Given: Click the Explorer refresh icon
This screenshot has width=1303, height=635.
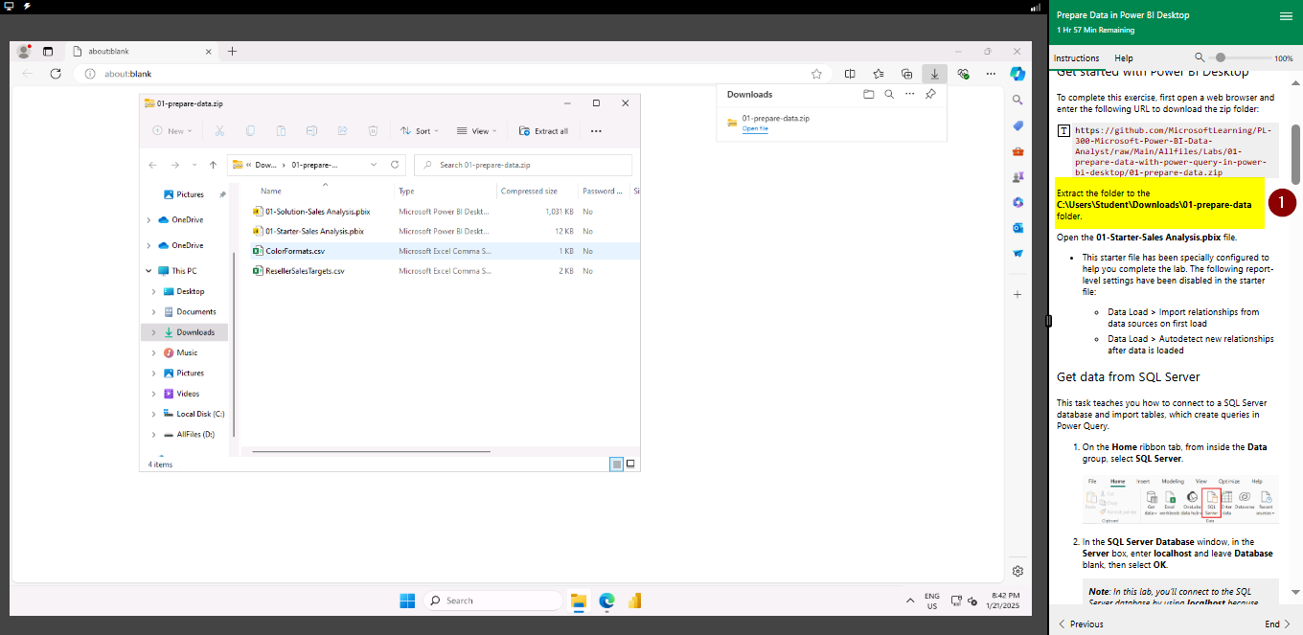Looking at the screenshot, I should click(395, 165).
